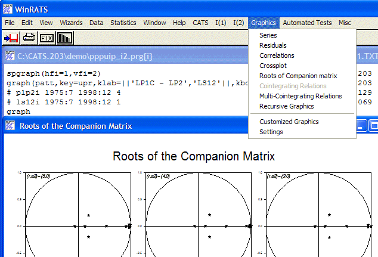Open Recursive Graphics from the menu
The height and width of the screenshot is (257, 378).
click(286, 106)
